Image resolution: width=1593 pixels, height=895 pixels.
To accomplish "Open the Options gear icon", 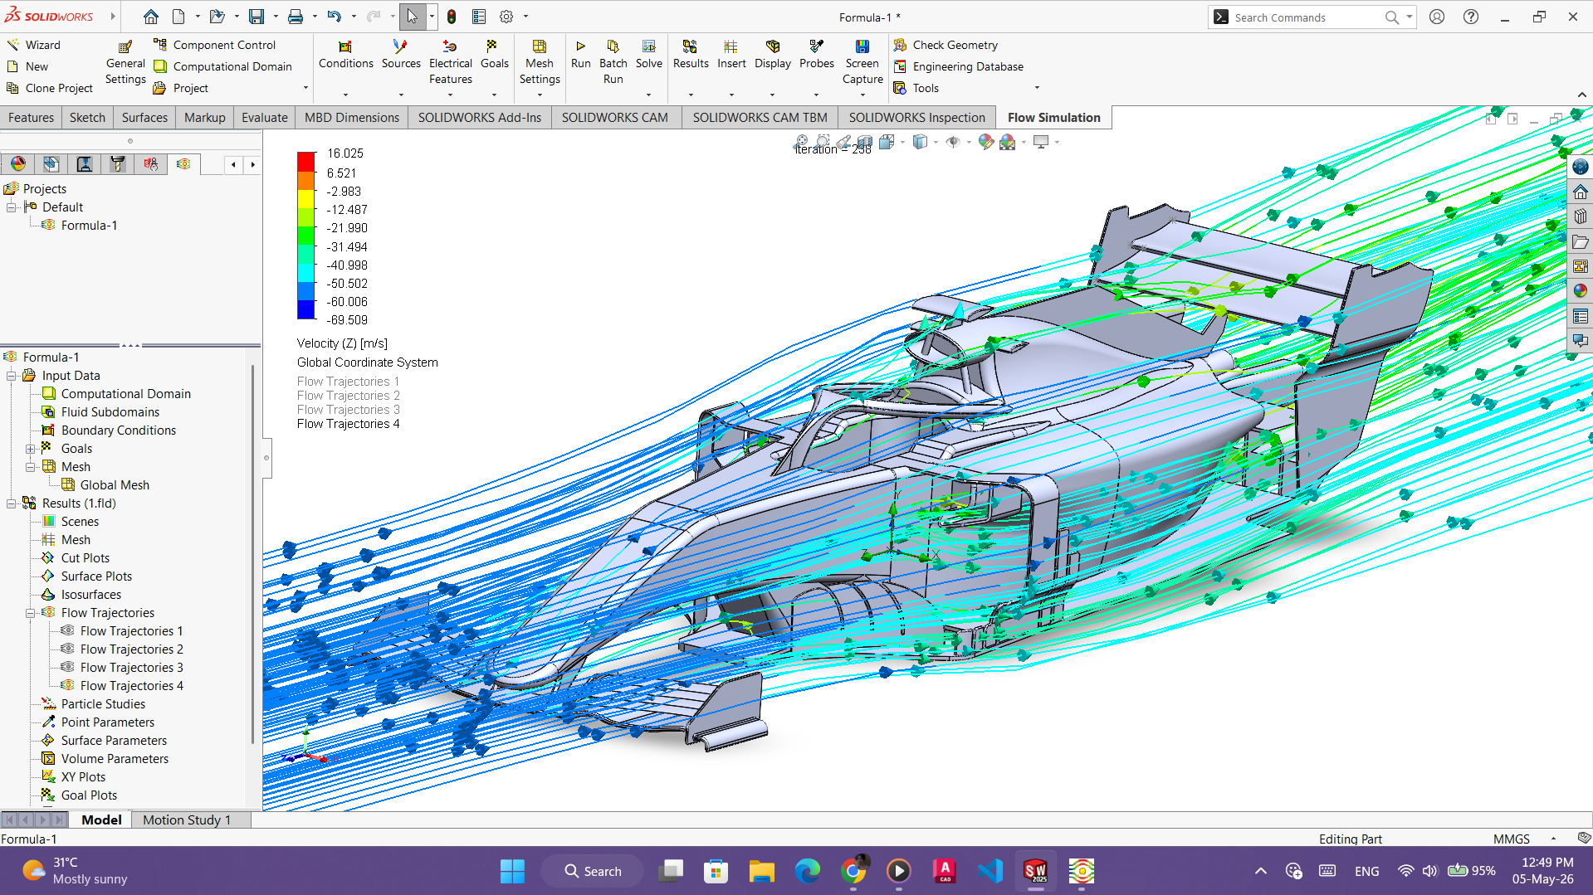I will (506, 17).
